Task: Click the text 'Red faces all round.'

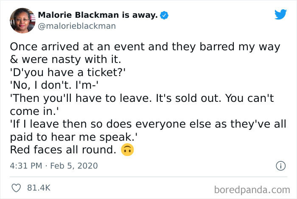Action: pos(63,150)
